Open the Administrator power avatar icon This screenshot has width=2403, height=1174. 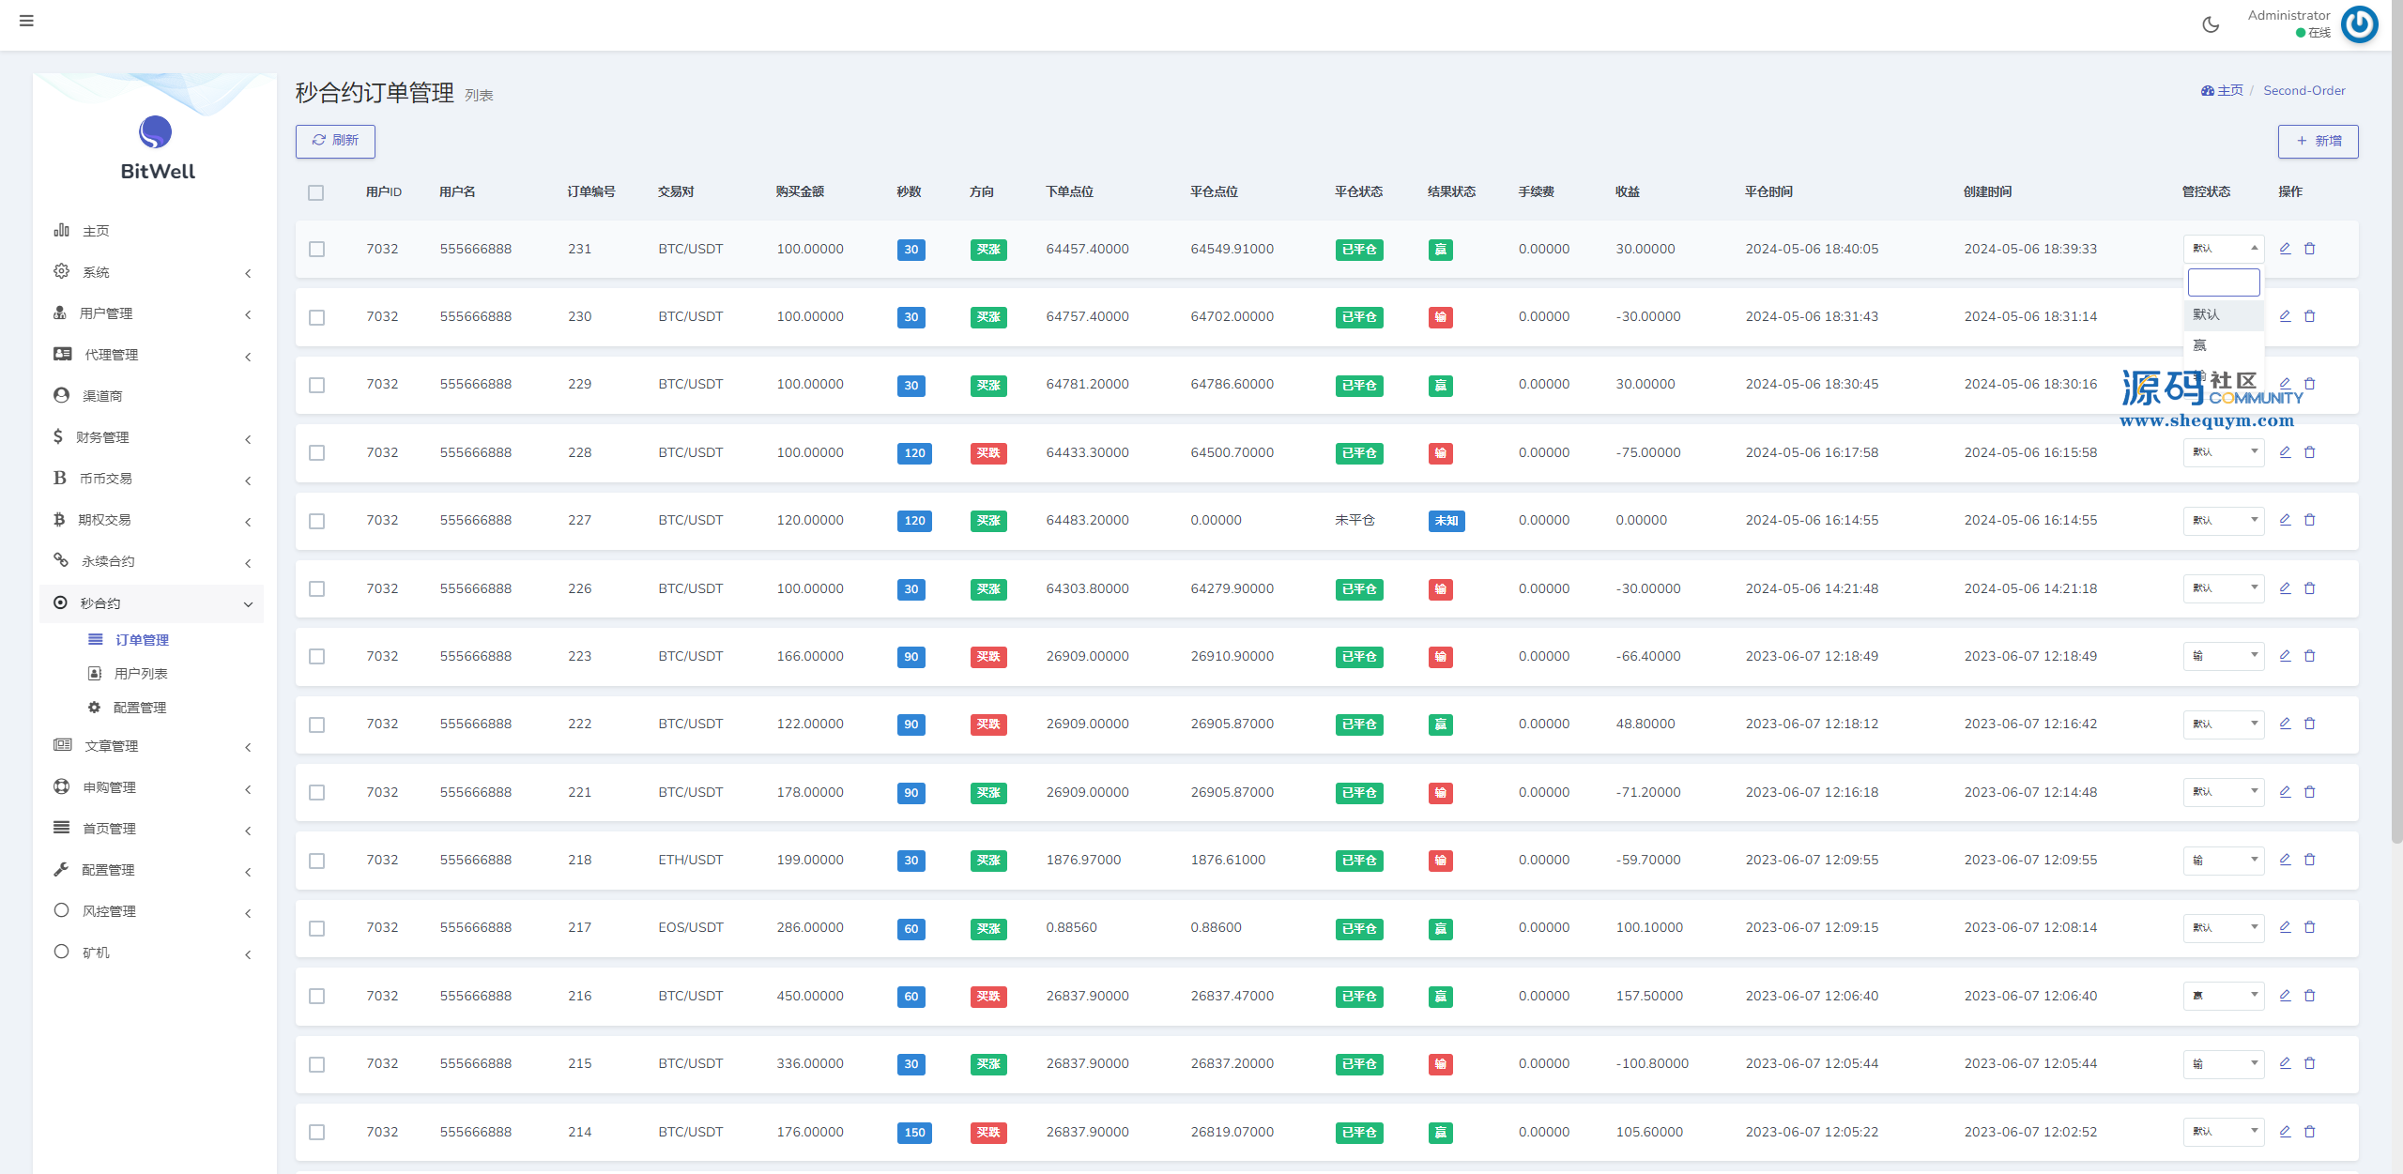pyautogui.click(x=2359, y=24)
